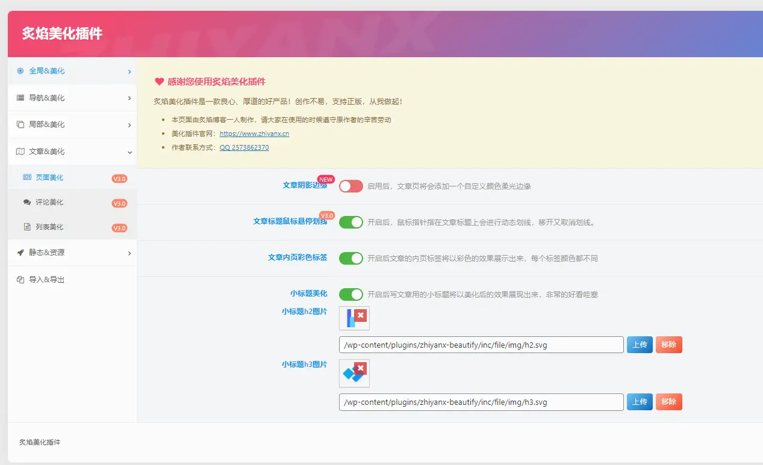This screenshot has width=763, height=465.
Task: Click the h3.svg image thumbnail
Action: click(354, 373)
